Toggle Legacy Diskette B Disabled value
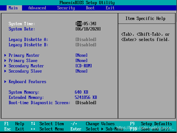 pyautogui.click(x=86, y=45)
